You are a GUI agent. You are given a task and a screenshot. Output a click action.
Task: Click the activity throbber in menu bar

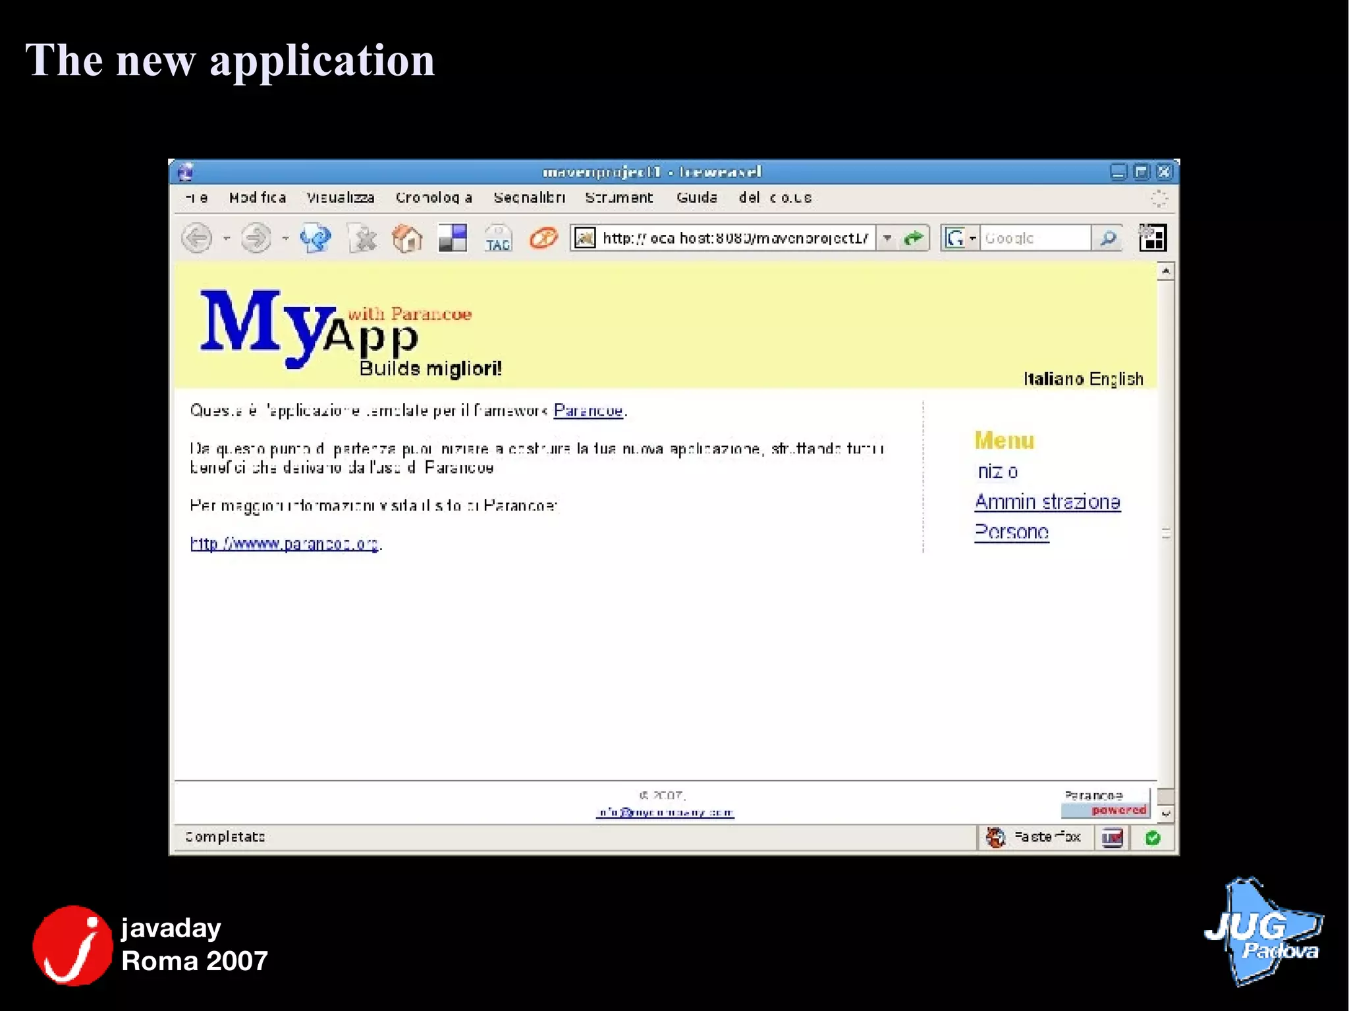pyautogui.click(x=1159, y=198)
